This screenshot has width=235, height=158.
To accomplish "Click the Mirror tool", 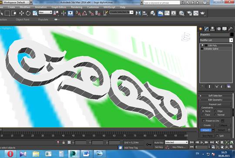I will 138,13.
